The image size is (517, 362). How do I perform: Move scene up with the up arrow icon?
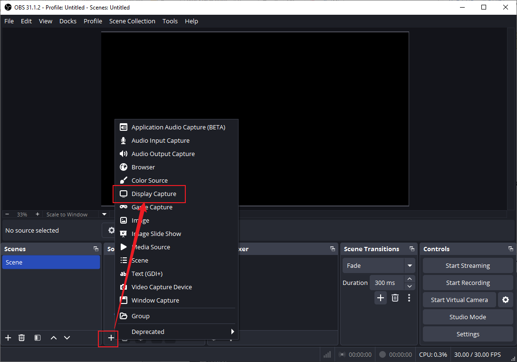point(53,338)
